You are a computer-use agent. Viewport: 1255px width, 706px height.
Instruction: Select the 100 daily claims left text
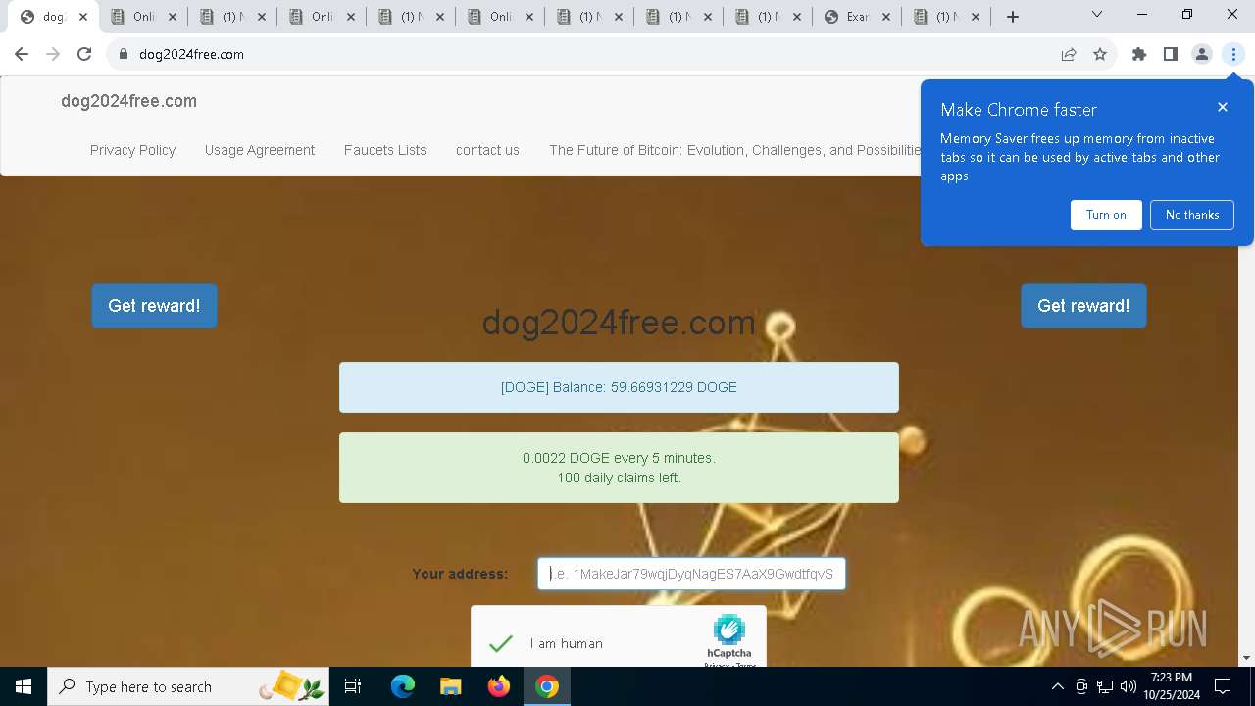(x=619, y=479)
